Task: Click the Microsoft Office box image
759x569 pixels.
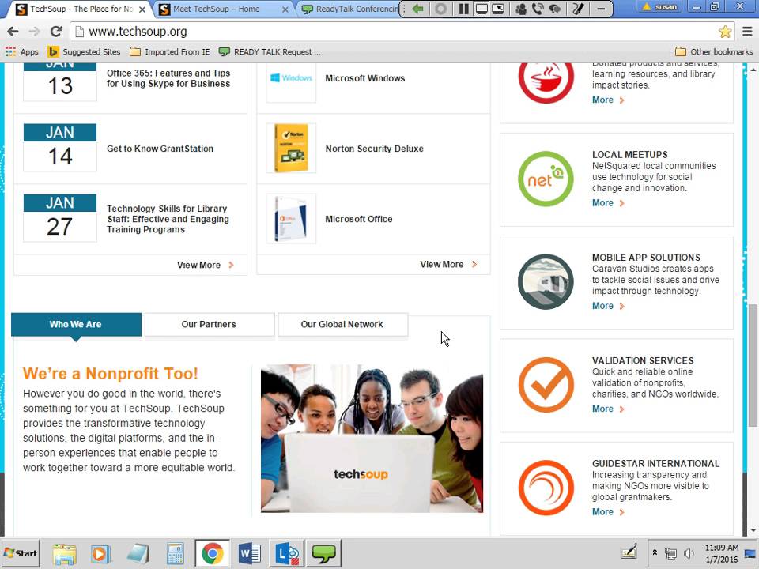Action: coord(291,219)
